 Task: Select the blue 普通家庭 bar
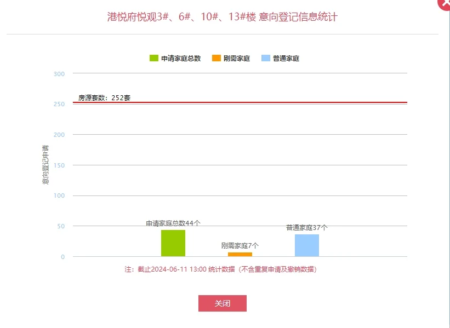pos(307,245)
